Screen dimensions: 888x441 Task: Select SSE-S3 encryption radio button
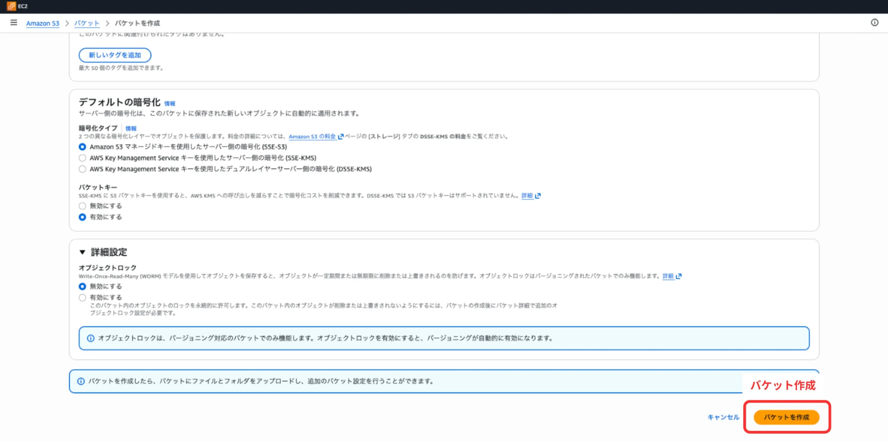click(82, 147)
